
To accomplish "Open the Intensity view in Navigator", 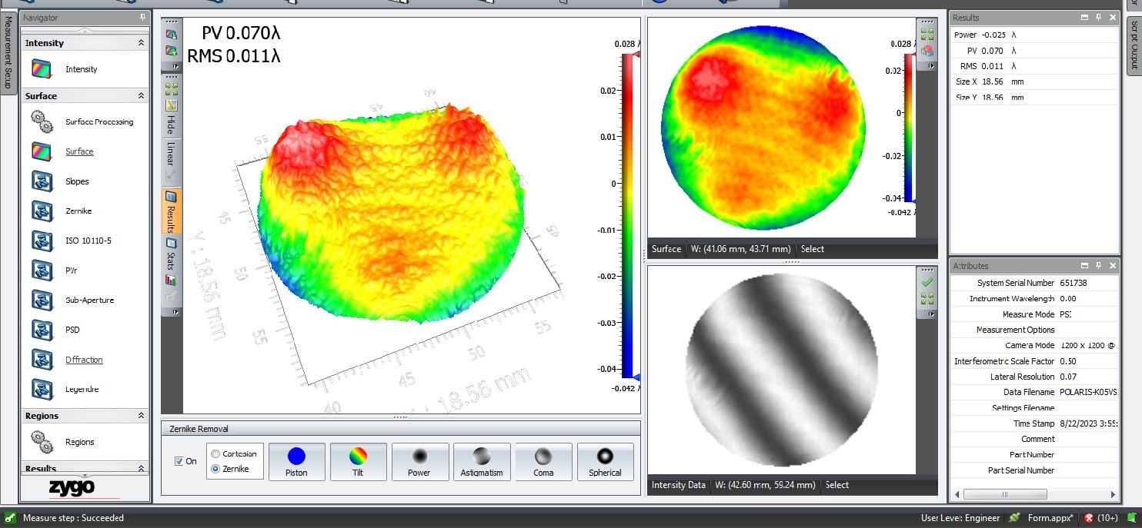I will 42,69.
